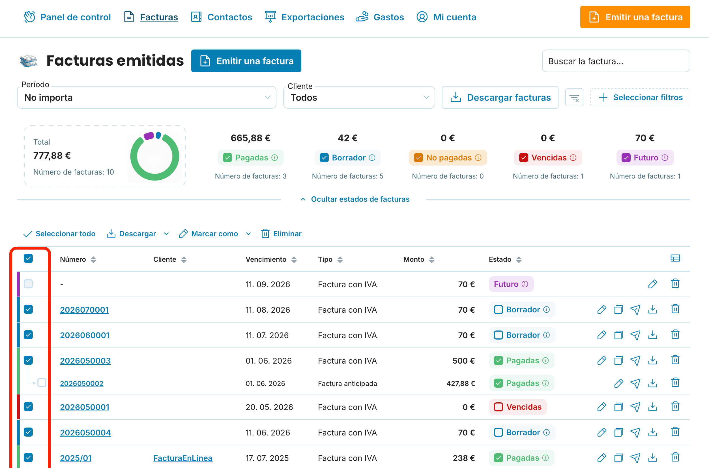709x468 pixels.
Task: Click the orange Emitir una factura button
Action: pyautogui.click(x=635, y=17)
